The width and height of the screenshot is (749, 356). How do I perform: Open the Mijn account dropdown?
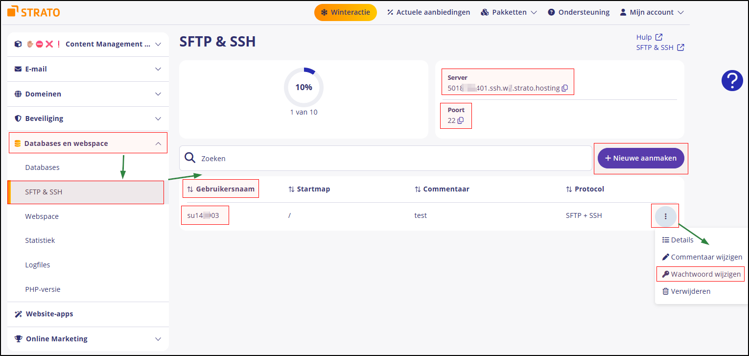pos(651,12)
